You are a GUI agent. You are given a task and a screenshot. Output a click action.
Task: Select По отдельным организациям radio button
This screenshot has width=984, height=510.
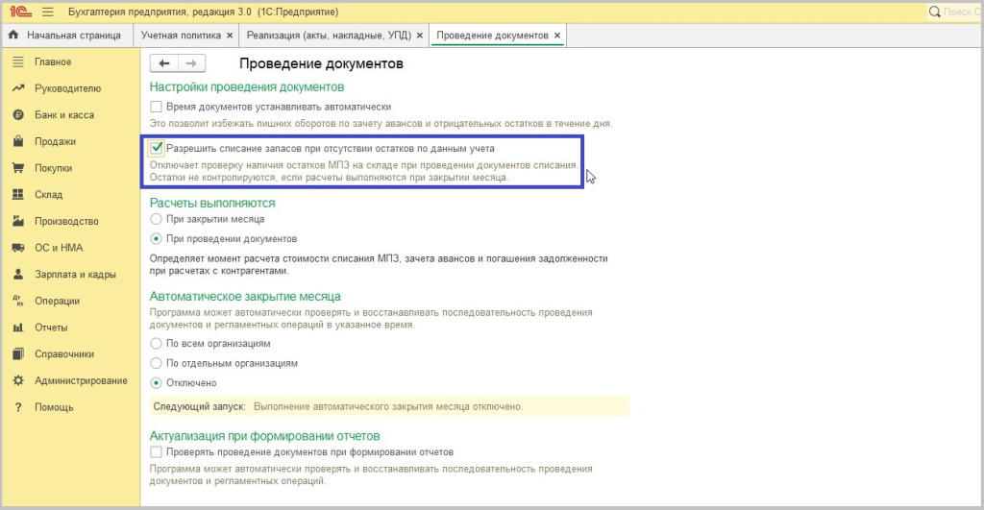pyautogui.click(x=157, y=363)
